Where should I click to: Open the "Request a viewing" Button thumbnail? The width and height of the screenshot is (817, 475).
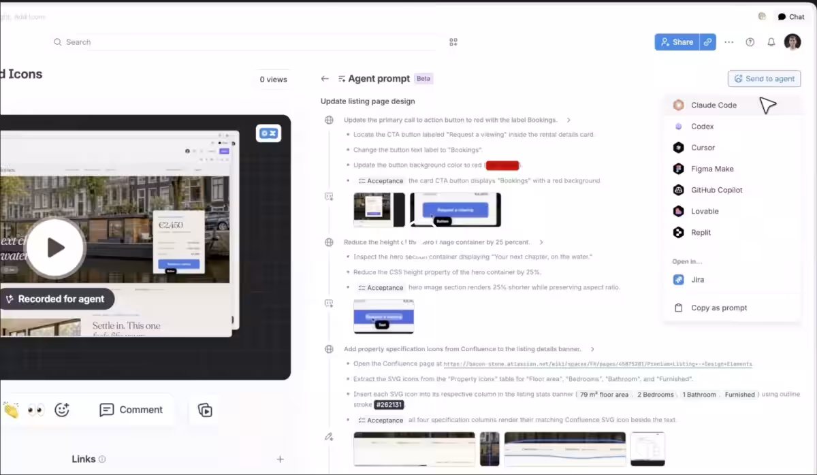pyautogui.click(x=455, y=210)
